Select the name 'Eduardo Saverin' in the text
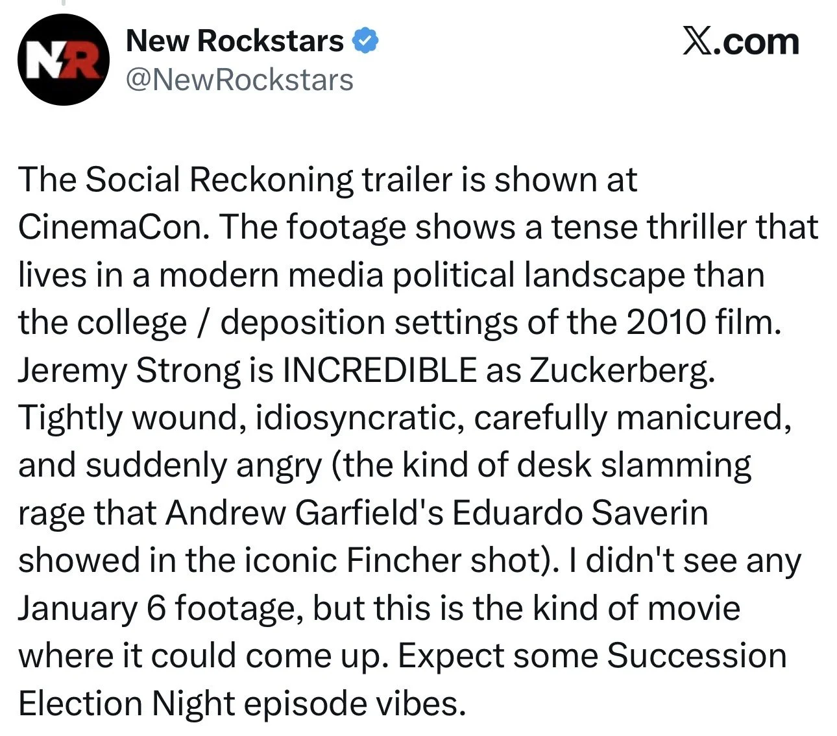 click(580, 513)
